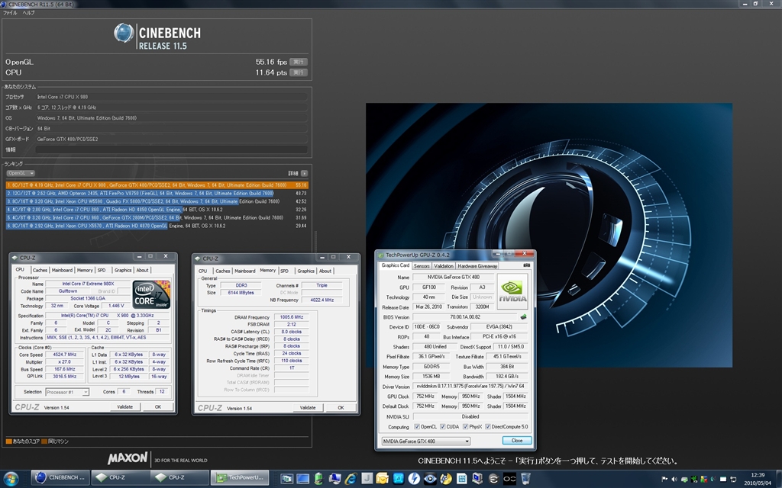
Task: Open the ファイル menu in Cinebench
Action: pos(10,12)
